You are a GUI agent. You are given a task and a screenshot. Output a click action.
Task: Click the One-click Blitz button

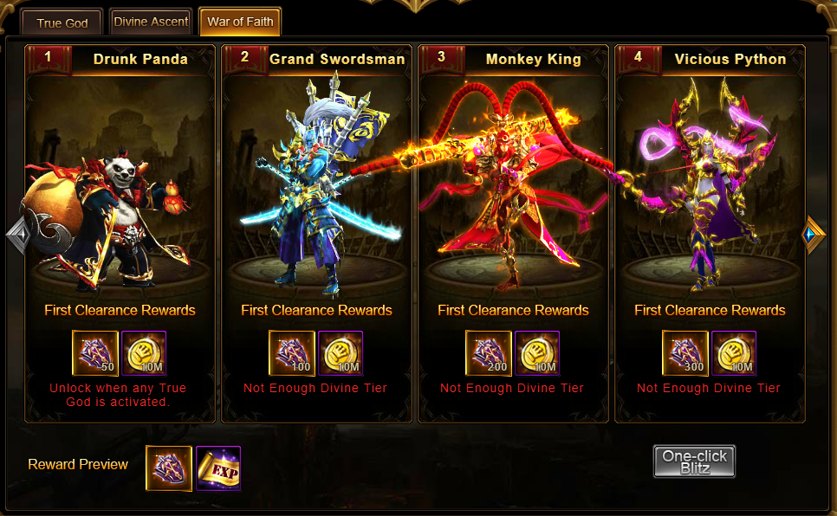click(x=695, y=461)
